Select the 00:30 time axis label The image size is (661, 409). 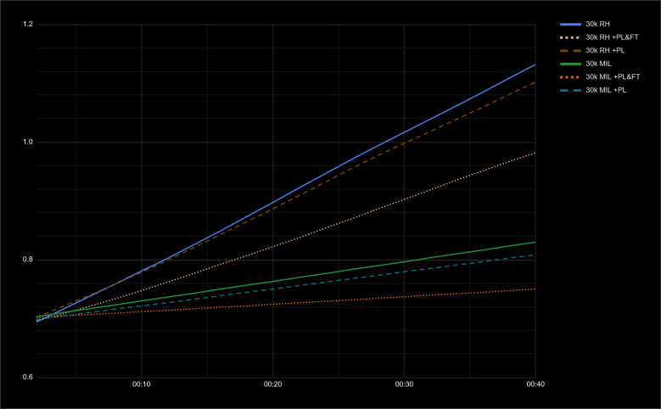click(404, 385)
